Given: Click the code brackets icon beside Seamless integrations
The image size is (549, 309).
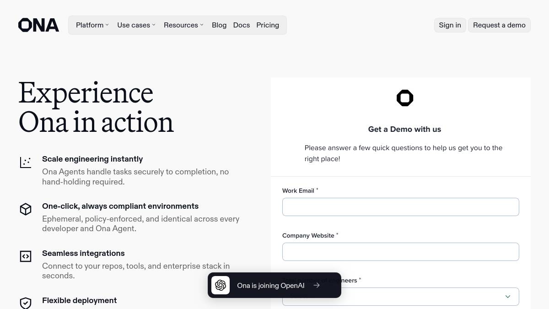Looking at the screenshot, I should coord(26,256).
